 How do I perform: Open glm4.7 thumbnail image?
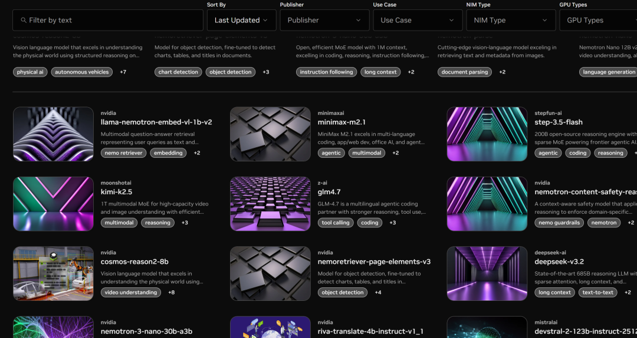[270, 204]
